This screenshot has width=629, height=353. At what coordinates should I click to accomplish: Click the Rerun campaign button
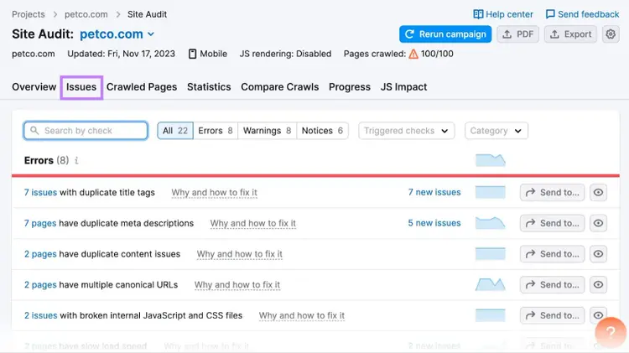[445, 34]
